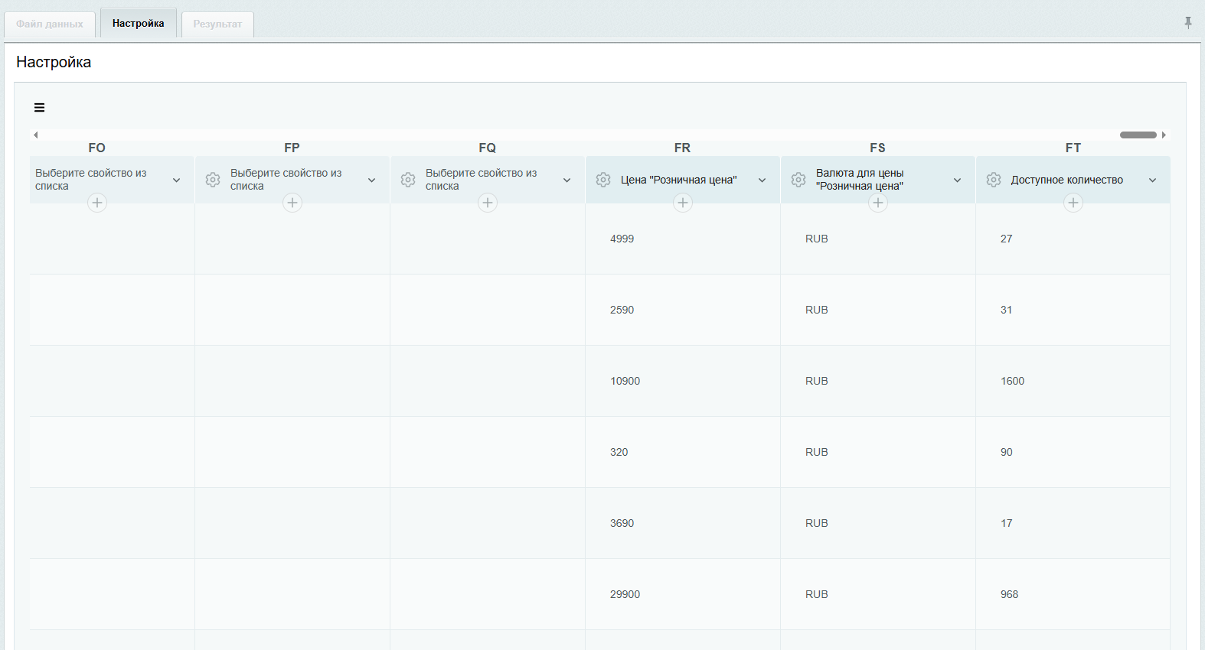
Task: Switch to the 'Результат' tab
Action: coord(217,24)
